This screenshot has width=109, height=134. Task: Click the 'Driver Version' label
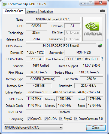pyautogui.click(x=14, y=92)
